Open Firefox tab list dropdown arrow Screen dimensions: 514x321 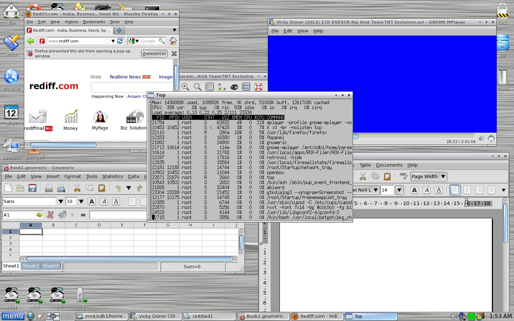pos(175,30)
